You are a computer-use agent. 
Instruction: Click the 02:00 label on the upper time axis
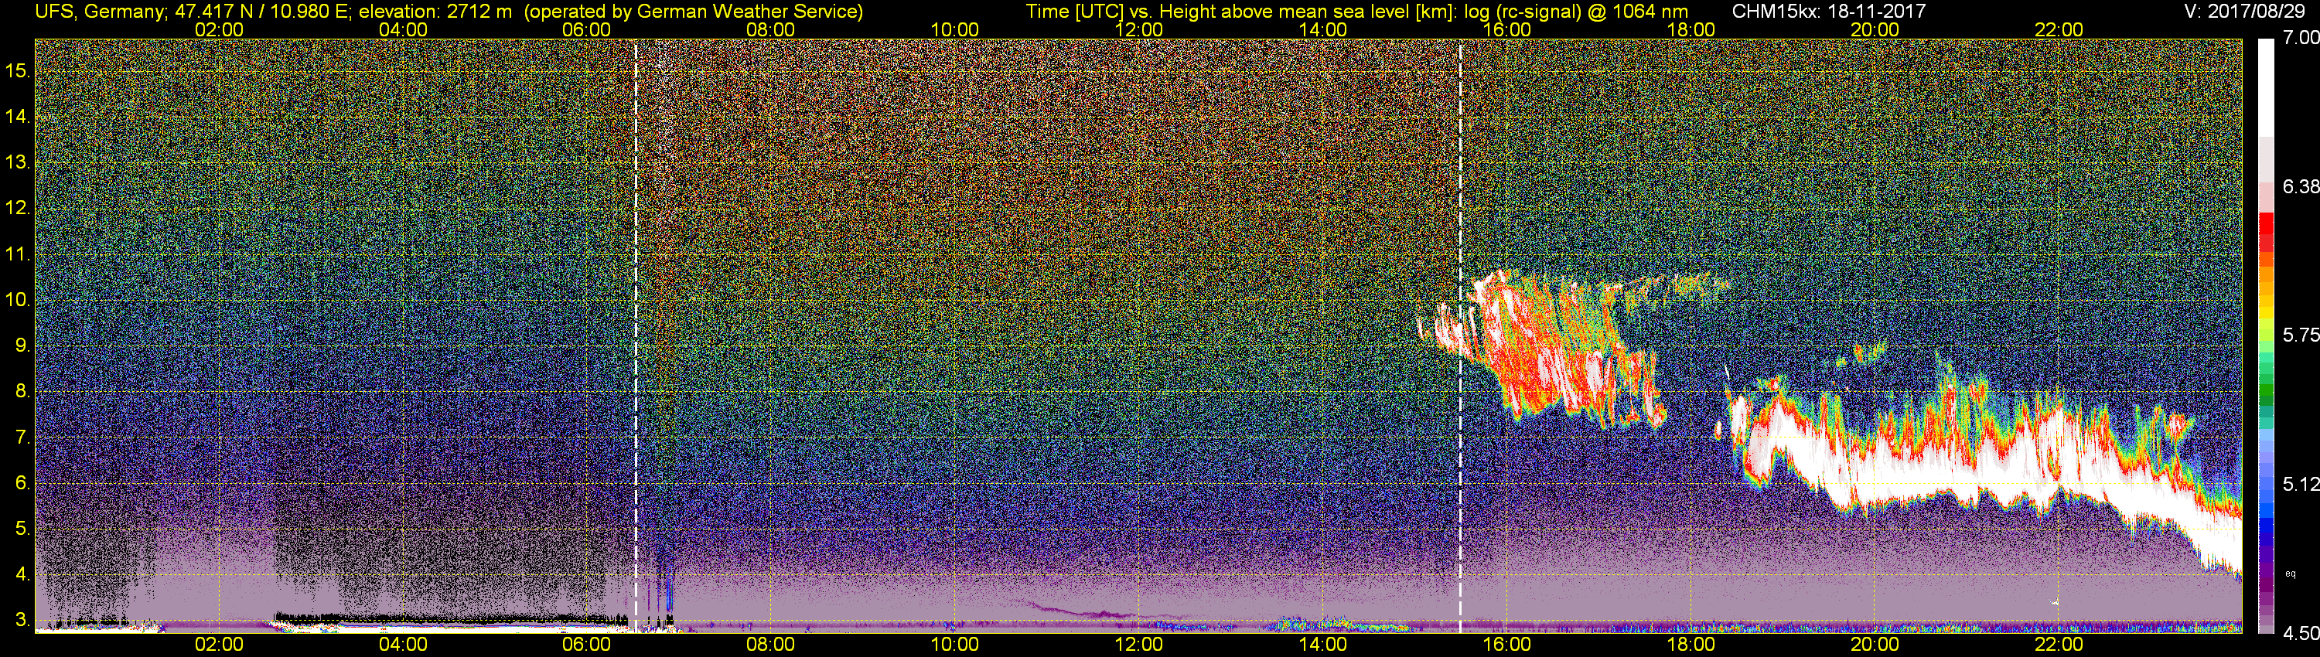pyautogui.click(x=219, y=29)
